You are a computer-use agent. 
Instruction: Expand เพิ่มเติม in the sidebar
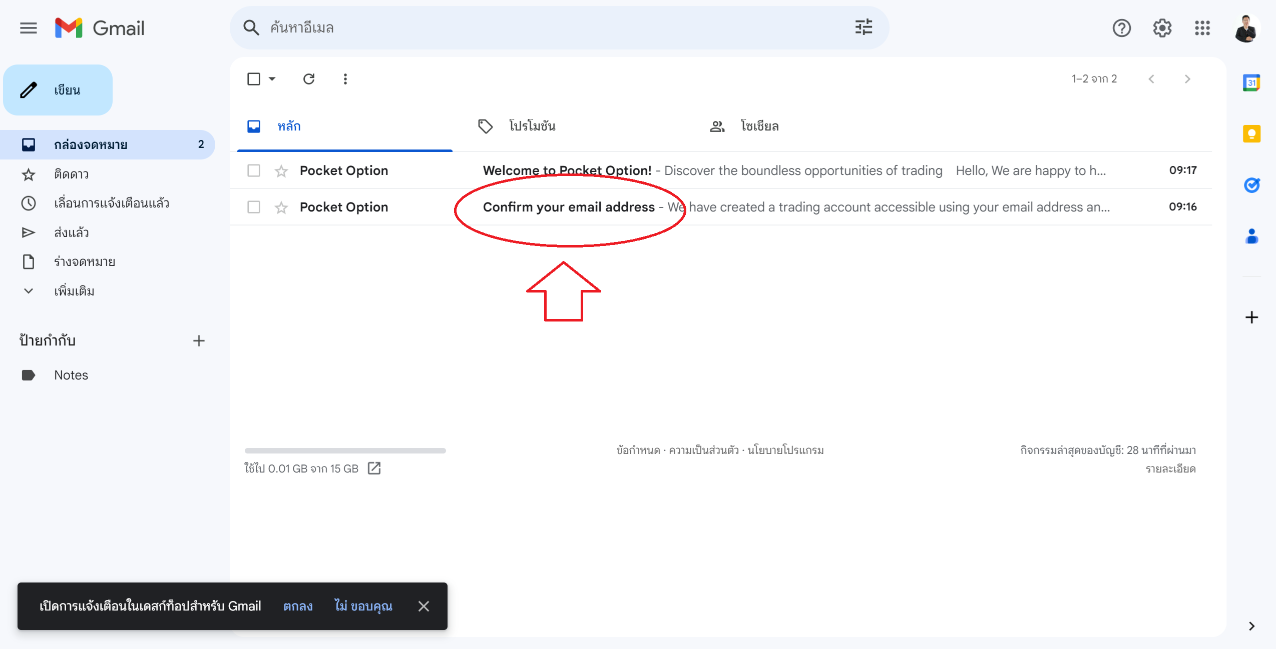tap(74, 291)
